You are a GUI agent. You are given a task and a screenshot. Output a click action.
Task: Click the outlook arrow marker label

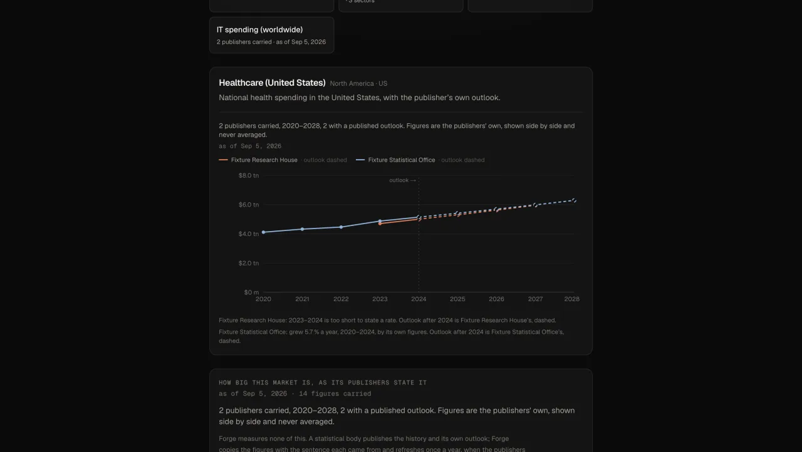(x=403, y=180)
